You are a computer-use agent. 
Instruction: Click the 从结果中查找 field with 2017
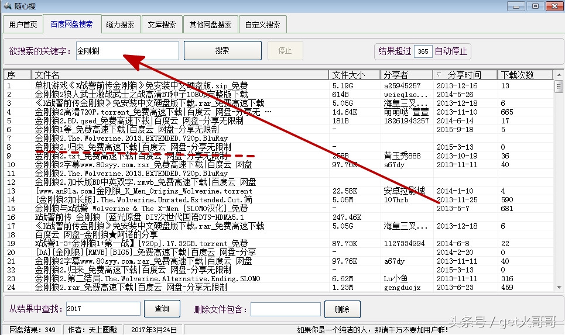coord(103,309)
